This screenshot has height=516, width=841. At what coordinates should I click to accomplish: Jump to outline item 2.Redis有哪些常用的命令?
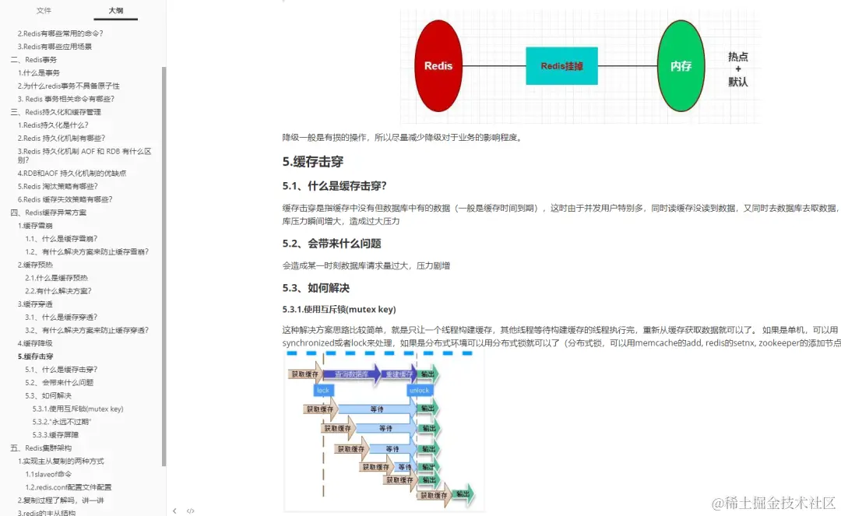pos(60,33)
